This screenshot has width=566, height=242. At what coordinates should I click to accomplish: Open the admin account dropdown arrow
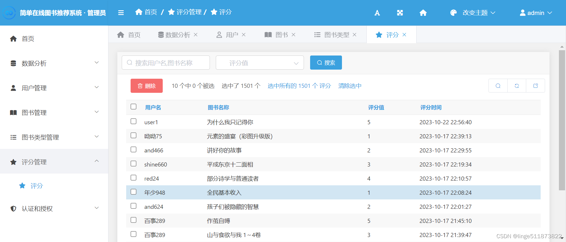point(549,13)
